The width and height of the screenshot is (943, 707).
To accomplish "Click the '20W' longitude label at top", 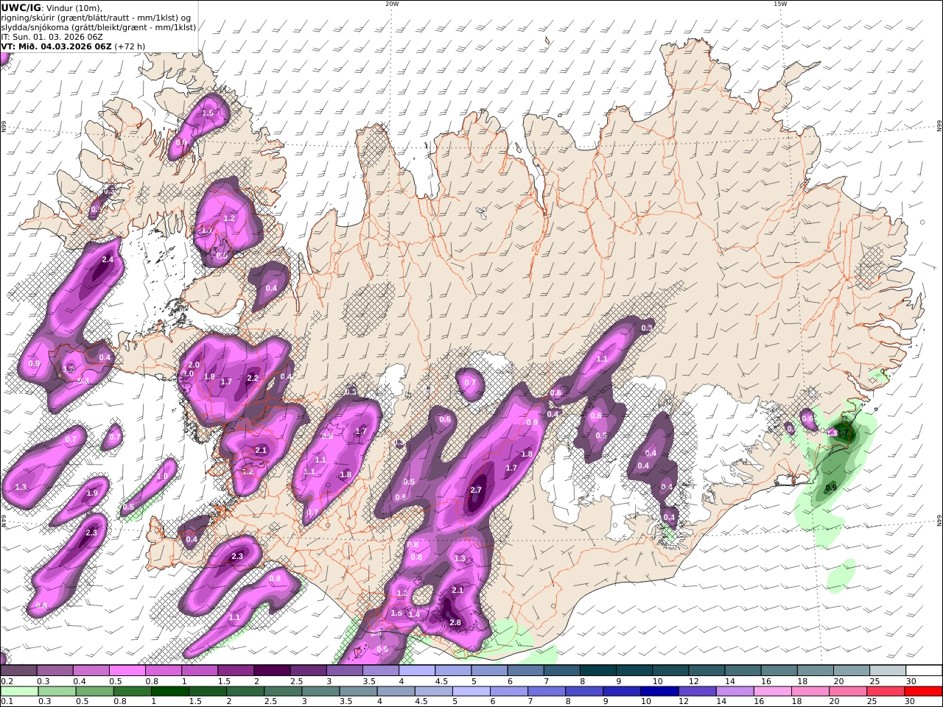I will [392, 4].
